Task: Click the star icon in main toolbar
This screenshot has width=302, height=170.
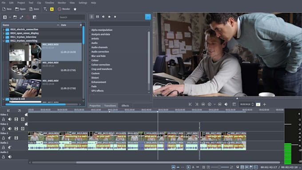Action: [x=75, y=9]
